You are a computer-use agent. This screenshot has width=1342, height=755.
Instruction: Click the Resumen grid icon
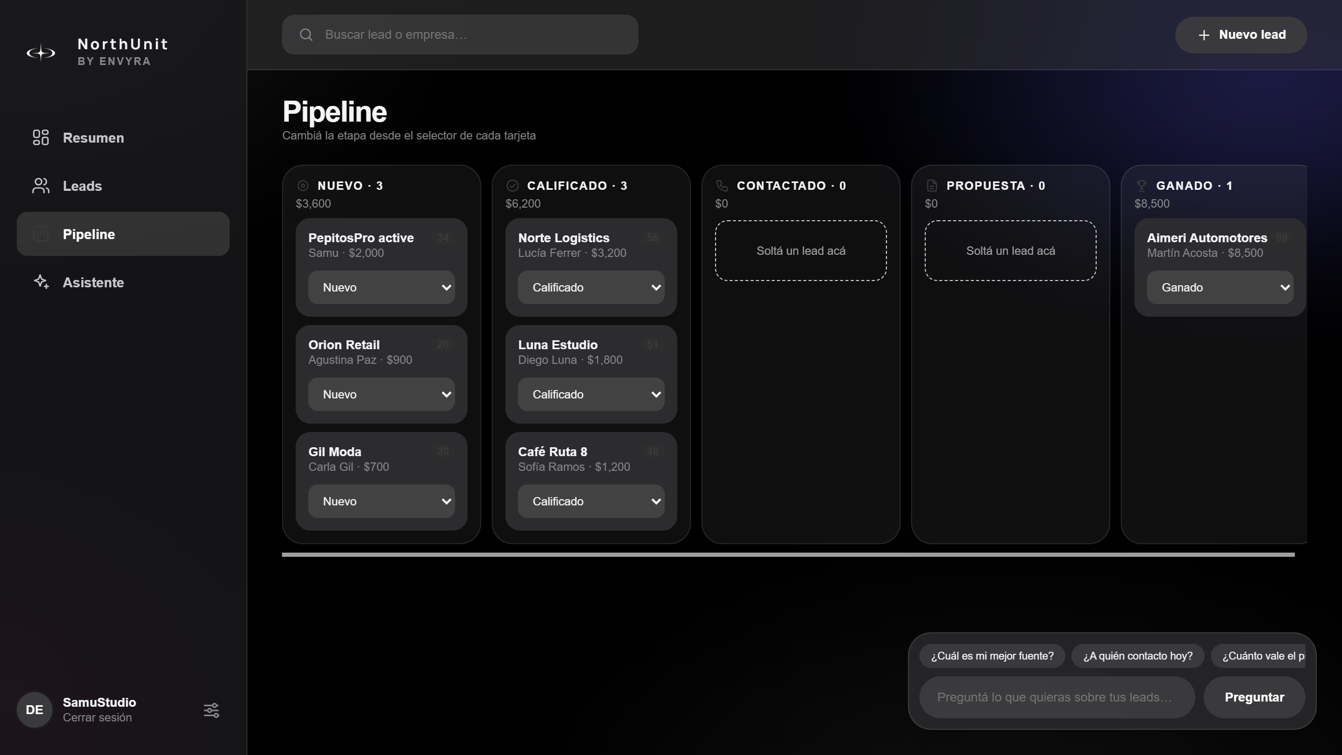coord(41,138)
